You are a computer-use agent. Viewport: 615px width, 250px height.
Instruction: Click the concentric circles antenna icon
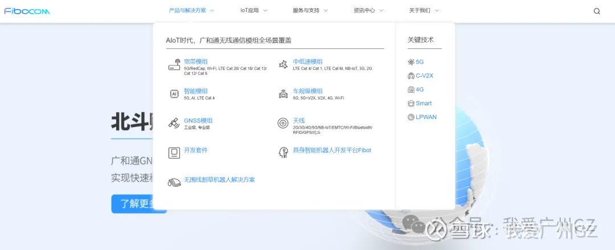point(283,123)
